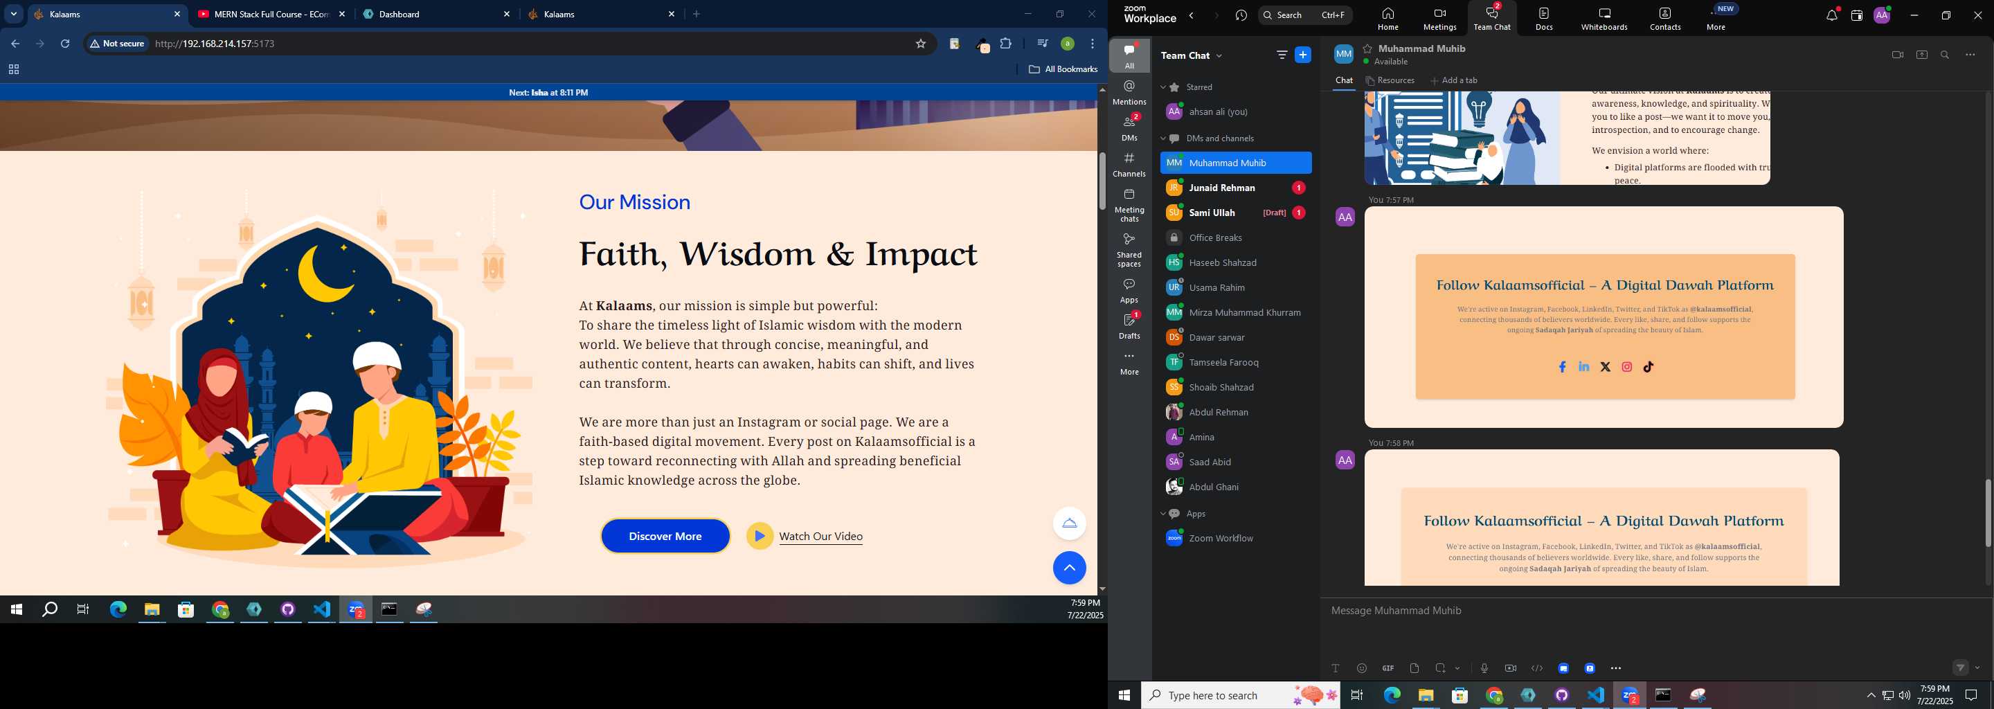Bookmark this page star in Chrome
Screen dimensions: 1994x709
click(920, 44)
